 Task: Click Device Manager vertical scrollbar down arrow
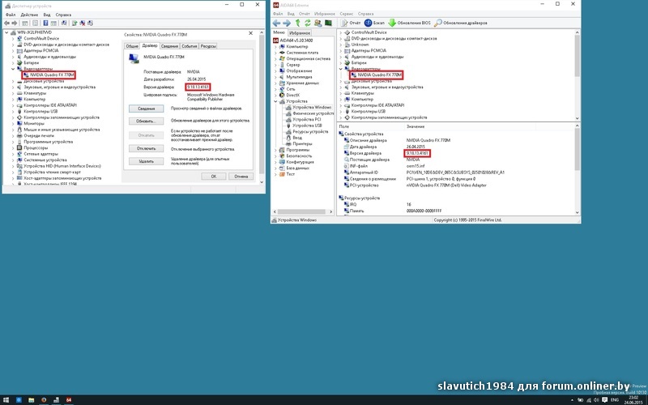262,181
